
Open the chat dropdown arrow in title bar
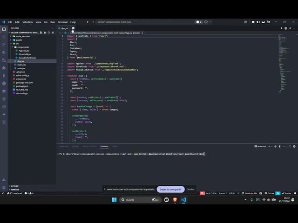(x=210, y=22)
